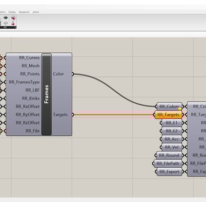206x202 pixels.
Task: Switch to the Kangaroo2 tab
Action: 24,12
